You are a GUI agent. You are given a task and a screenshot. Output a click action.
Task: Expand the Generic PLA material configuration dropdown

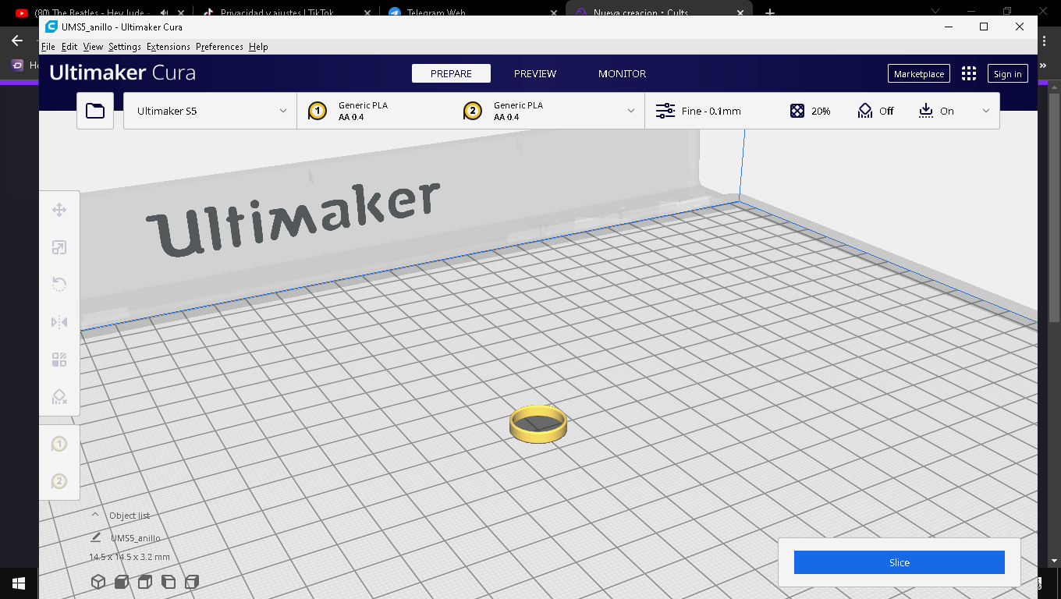[x=471, y=111]
